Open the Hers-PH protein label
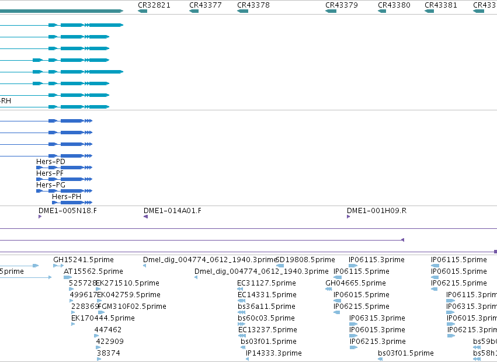This screenshot has height=362, width=497. tap(67, 197)
